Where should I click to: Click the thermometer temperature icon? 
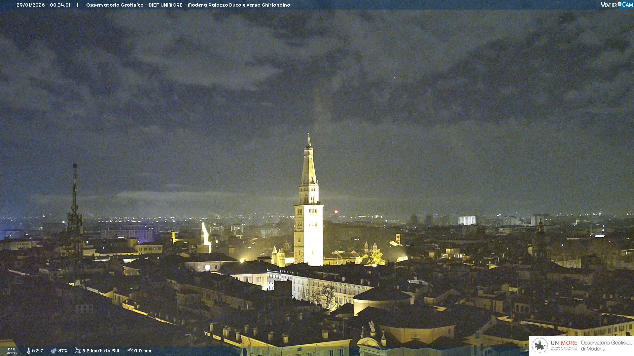(29, 351)
